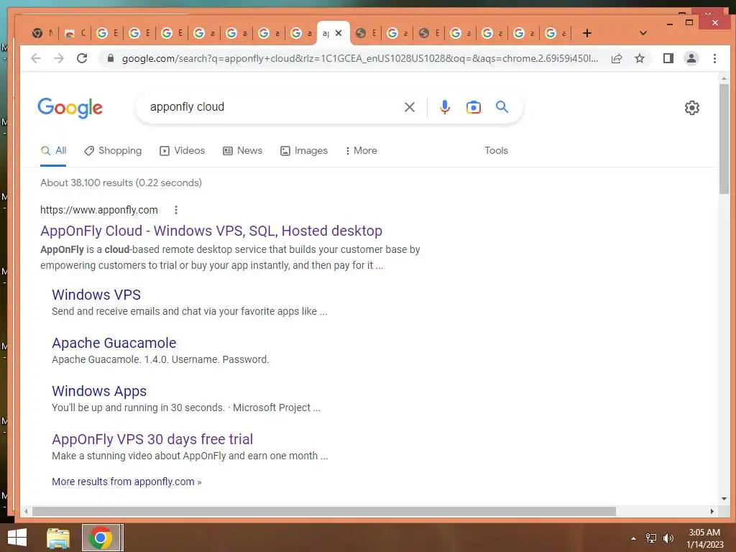This screenshot has width=736, height=552.
Task: Click the scroll up arrow
Action: pyautogui.click(x=724, y=78)
